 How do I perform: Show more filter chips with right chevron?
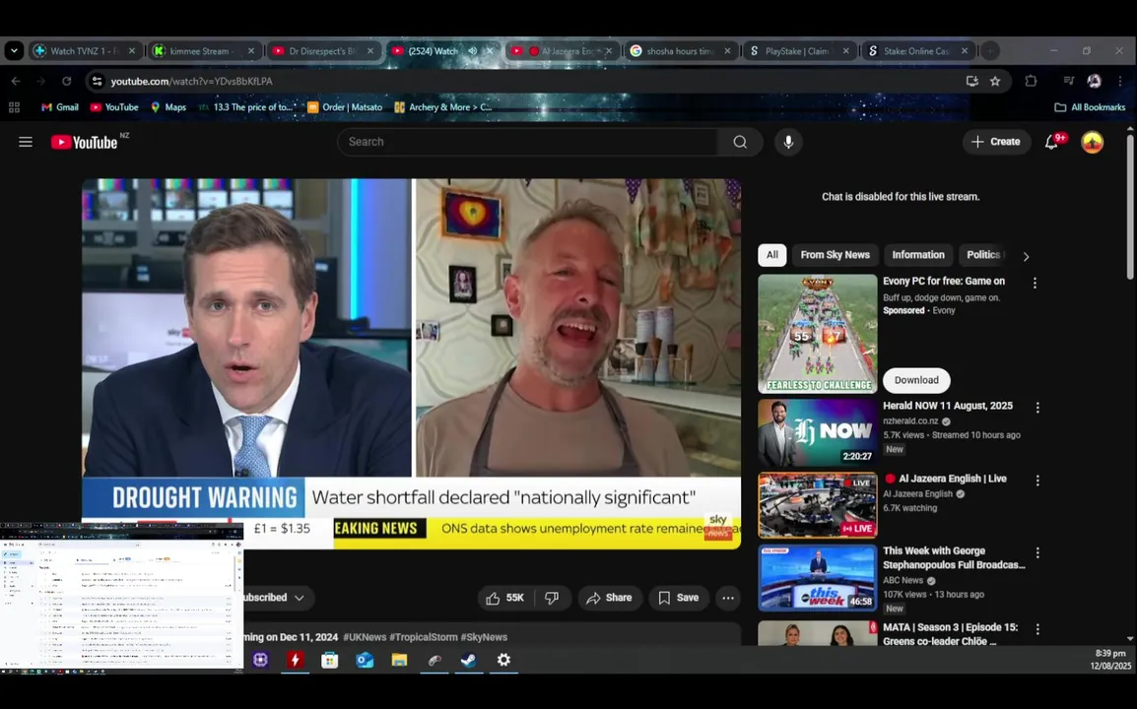coord(1026,257)
